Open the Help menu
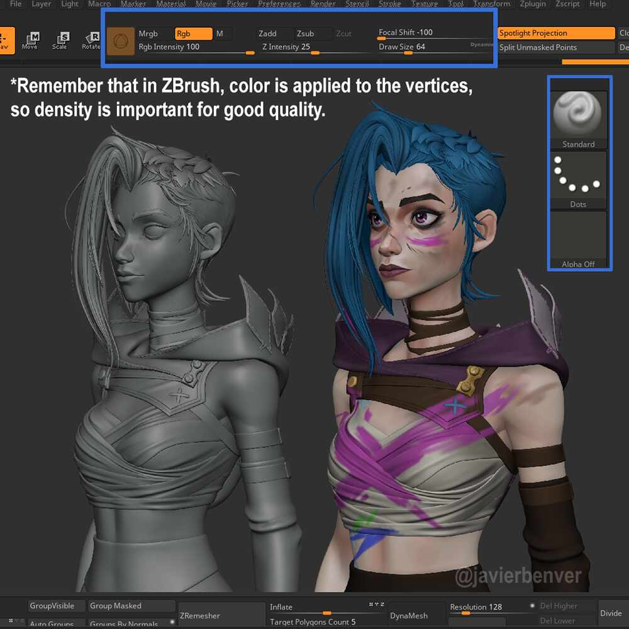Viewport: 629px width, 629px height. [598, 4]
